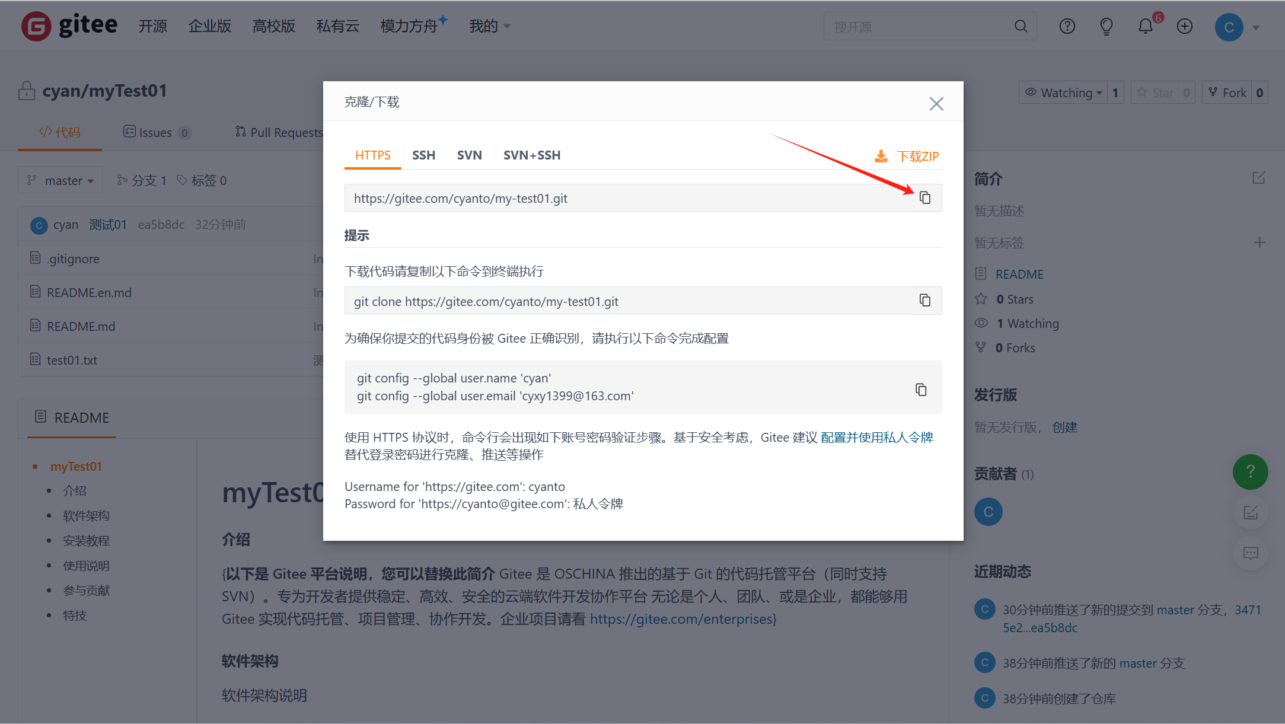
Task: Open the plus icon to create new repository
Action: (x=1184, y=26)
